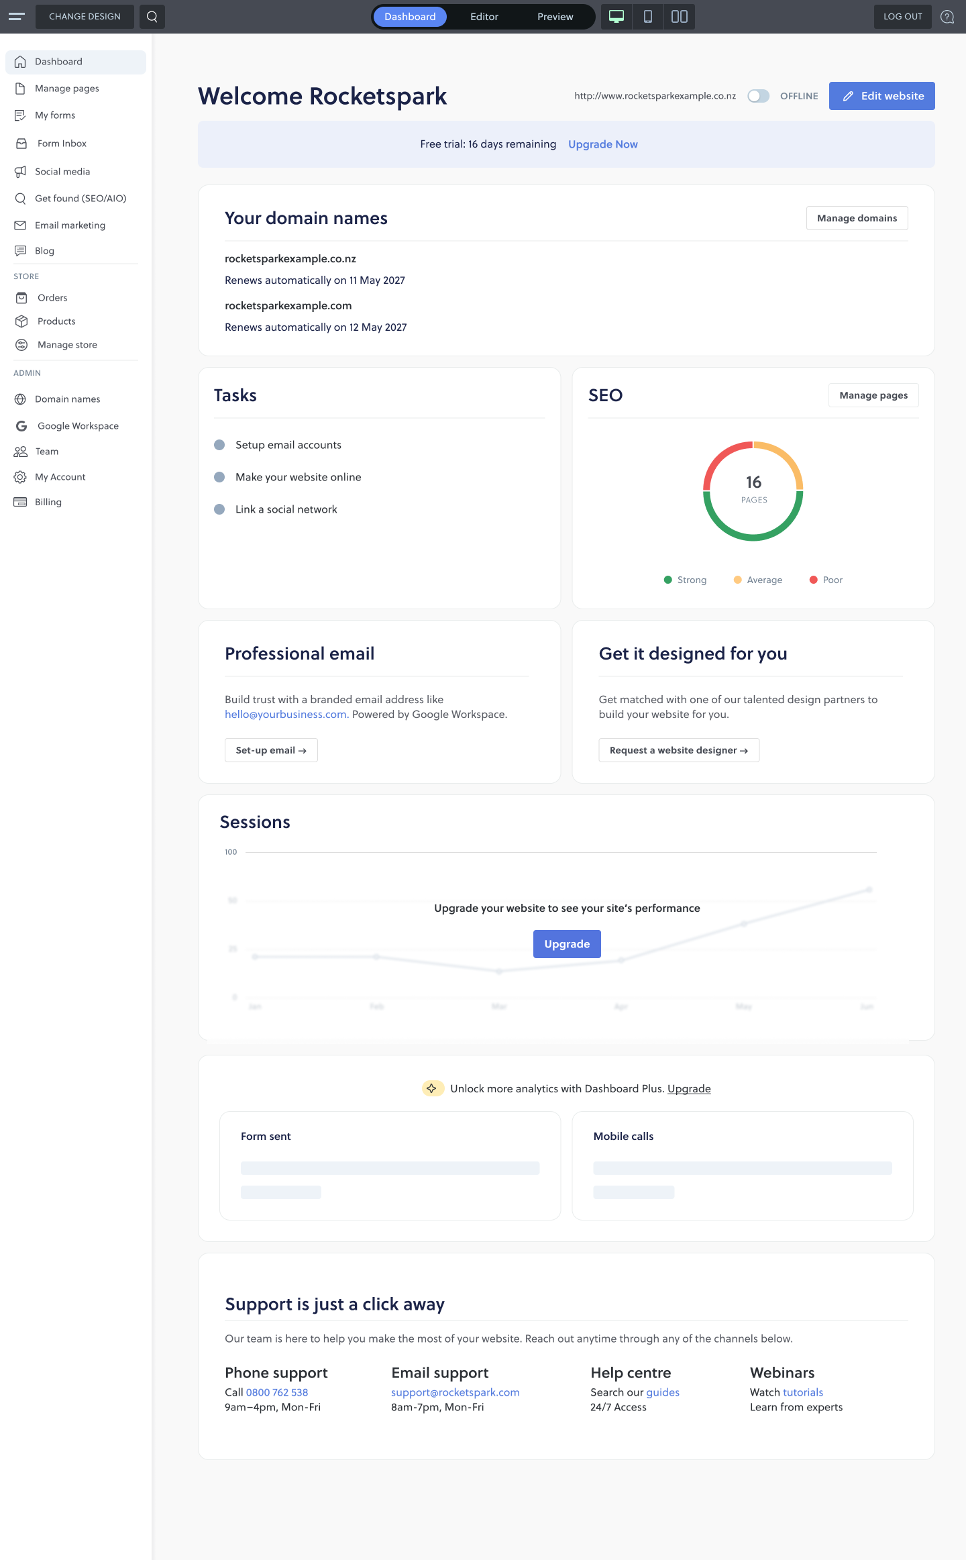The width and height of the screenshot is (966, 1560).
Task: Collapse the sidebar hamburger menu icon
Action: pyautogui.click(x=17, y=16)
